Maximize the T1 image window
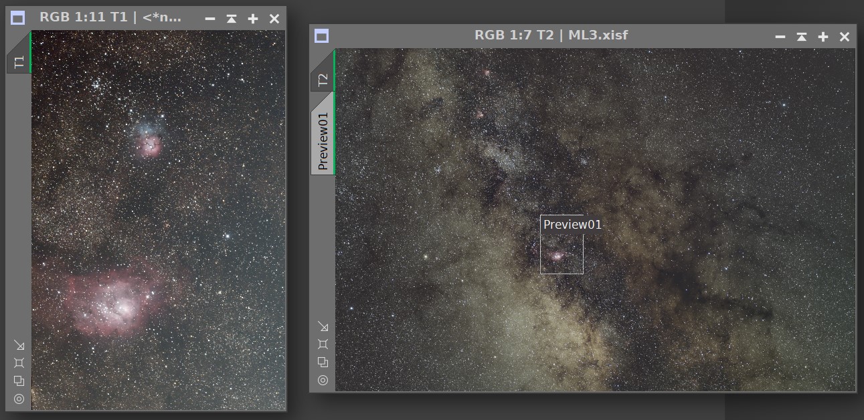The height and width of the screenshot is (420, 864). (x=252, y=19)
